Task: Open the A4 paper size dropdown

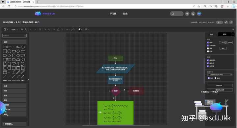Action: pos(220,75)
